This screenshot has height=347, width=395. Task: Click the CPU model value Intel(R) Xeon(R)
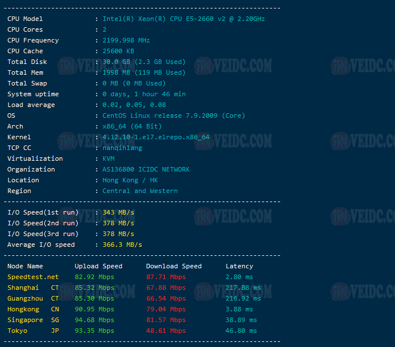(x=134, y=19)
